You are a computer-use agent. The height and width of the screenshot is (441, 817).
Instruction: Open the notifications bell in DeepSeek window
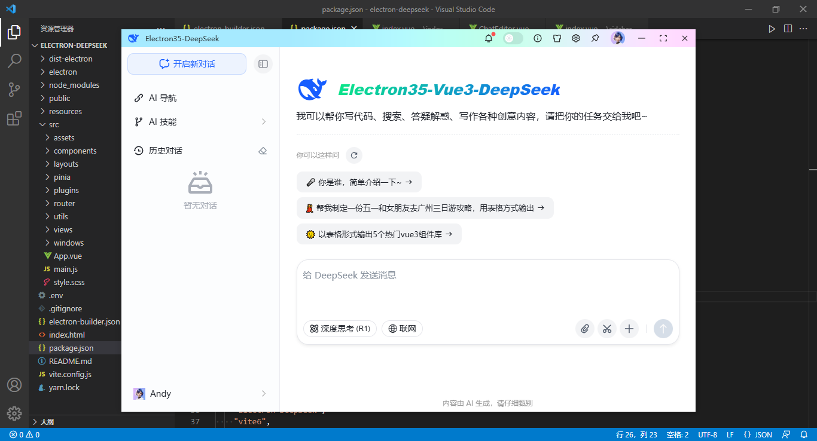click(489, 38)
